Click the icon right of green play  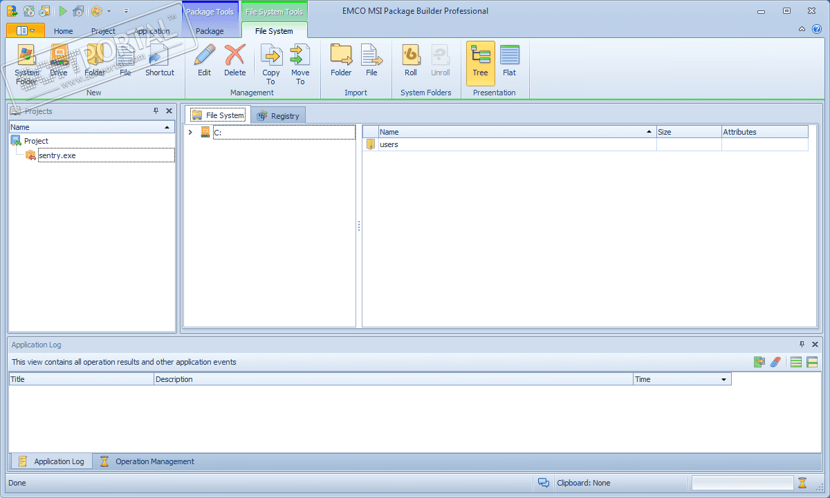click(x=78, y=11)
